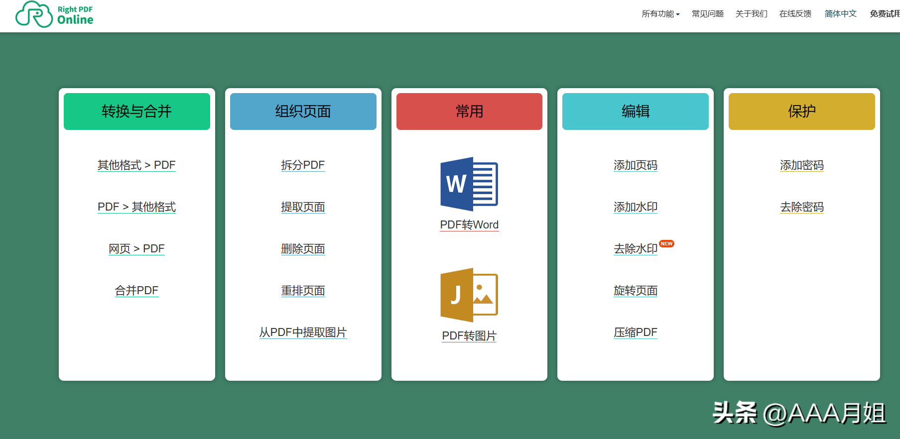900x439 pixels.
Task: Select the yellow 保护 category header
Action: pyautogui.click(x=802, y=111)
